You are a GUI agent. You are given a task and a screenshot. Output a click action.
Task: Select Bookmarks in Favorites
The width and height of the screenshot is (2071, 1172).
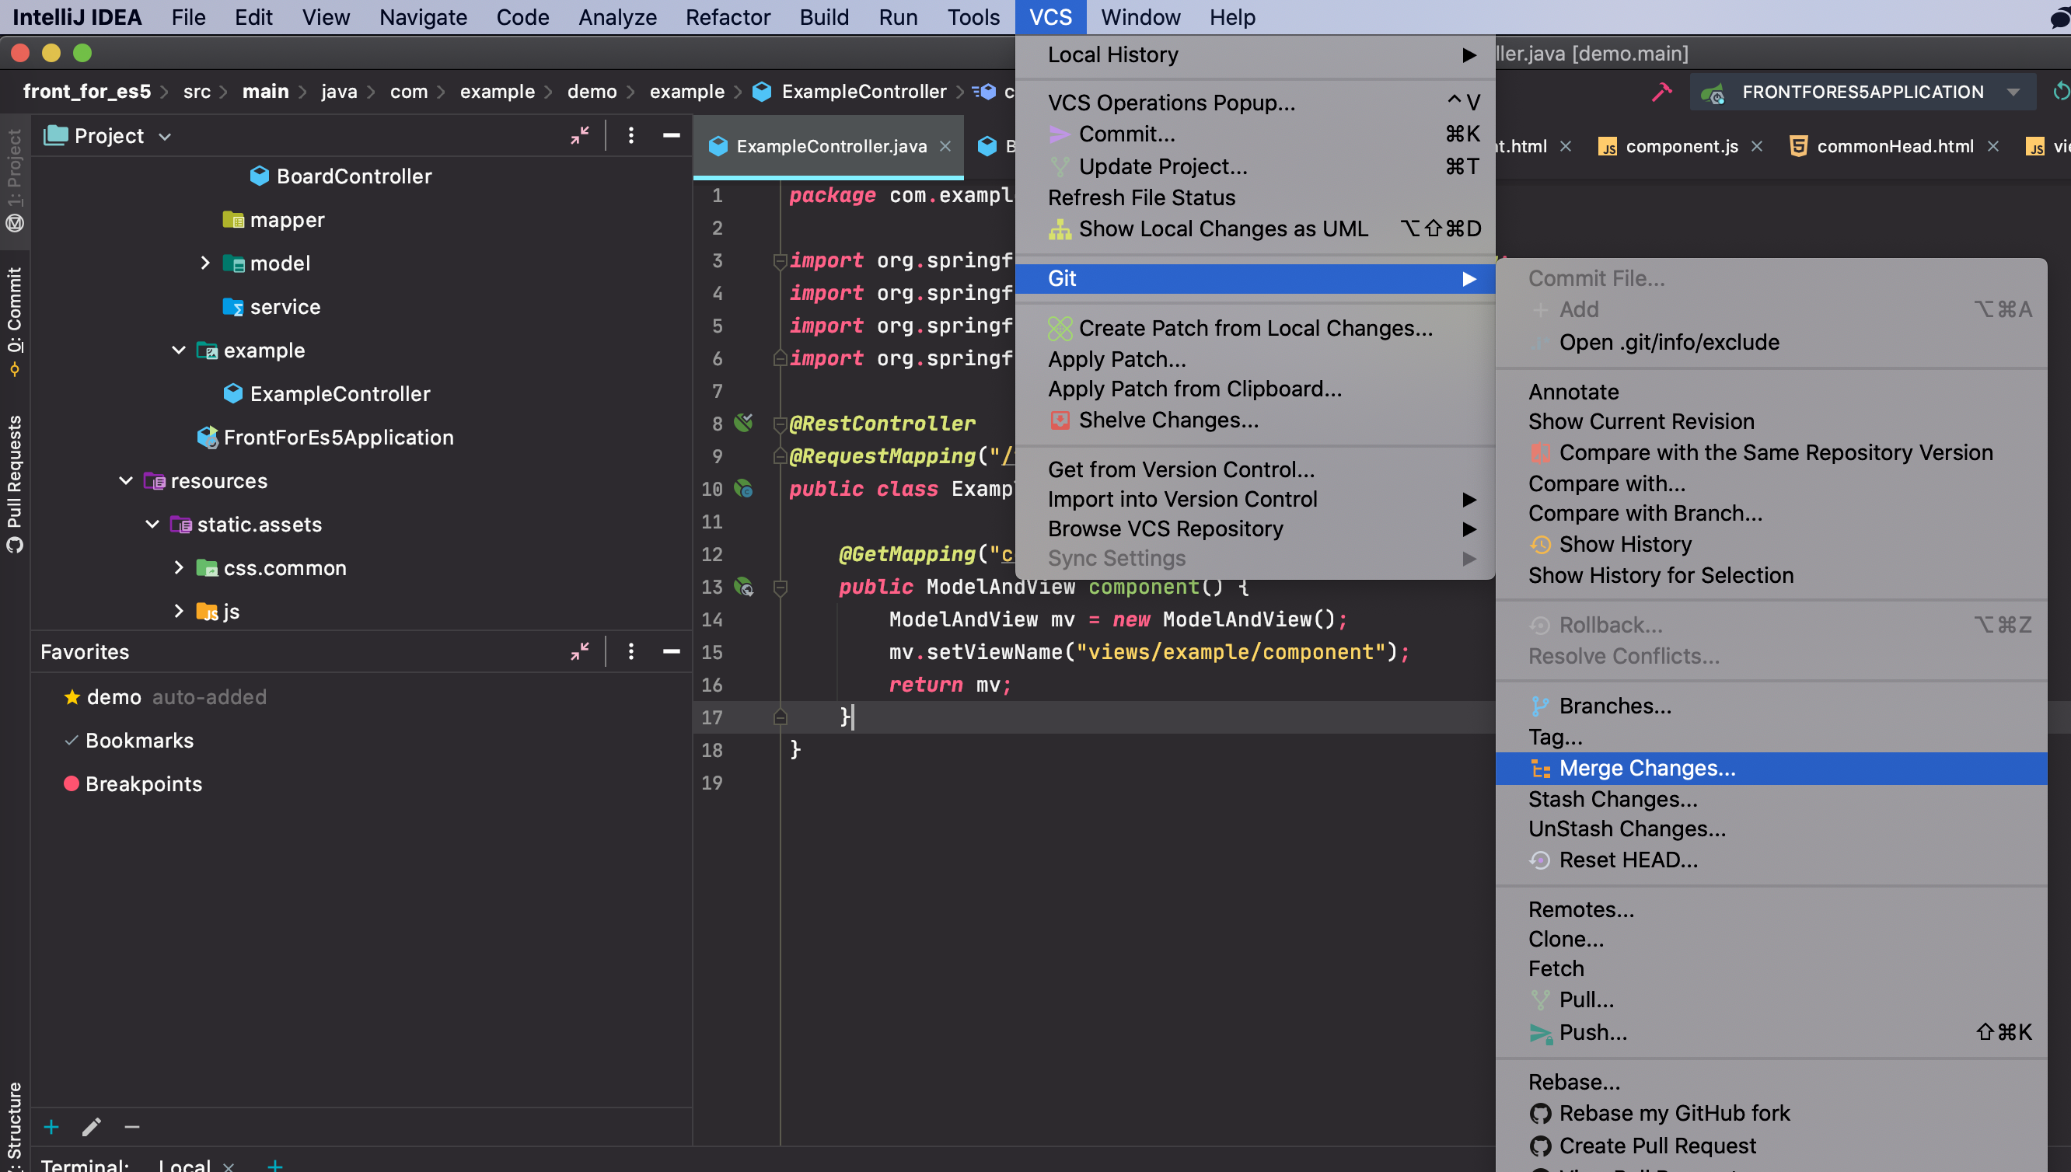point(139,740)
